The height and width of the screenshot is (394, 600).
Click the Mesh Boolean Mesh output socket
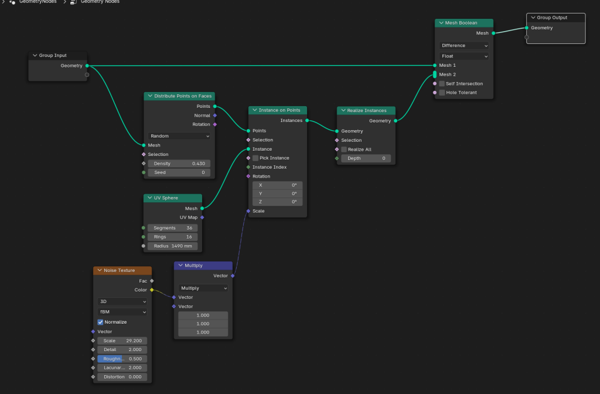[x=493, y=33]
